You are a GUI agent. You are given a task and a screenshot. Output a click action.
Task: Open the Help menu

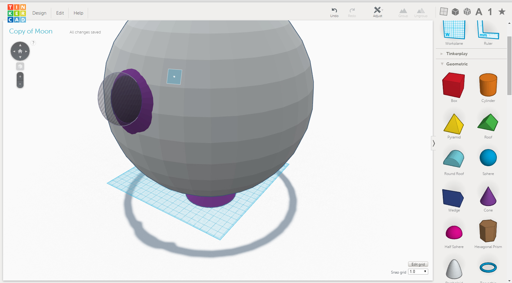(78, 13)
